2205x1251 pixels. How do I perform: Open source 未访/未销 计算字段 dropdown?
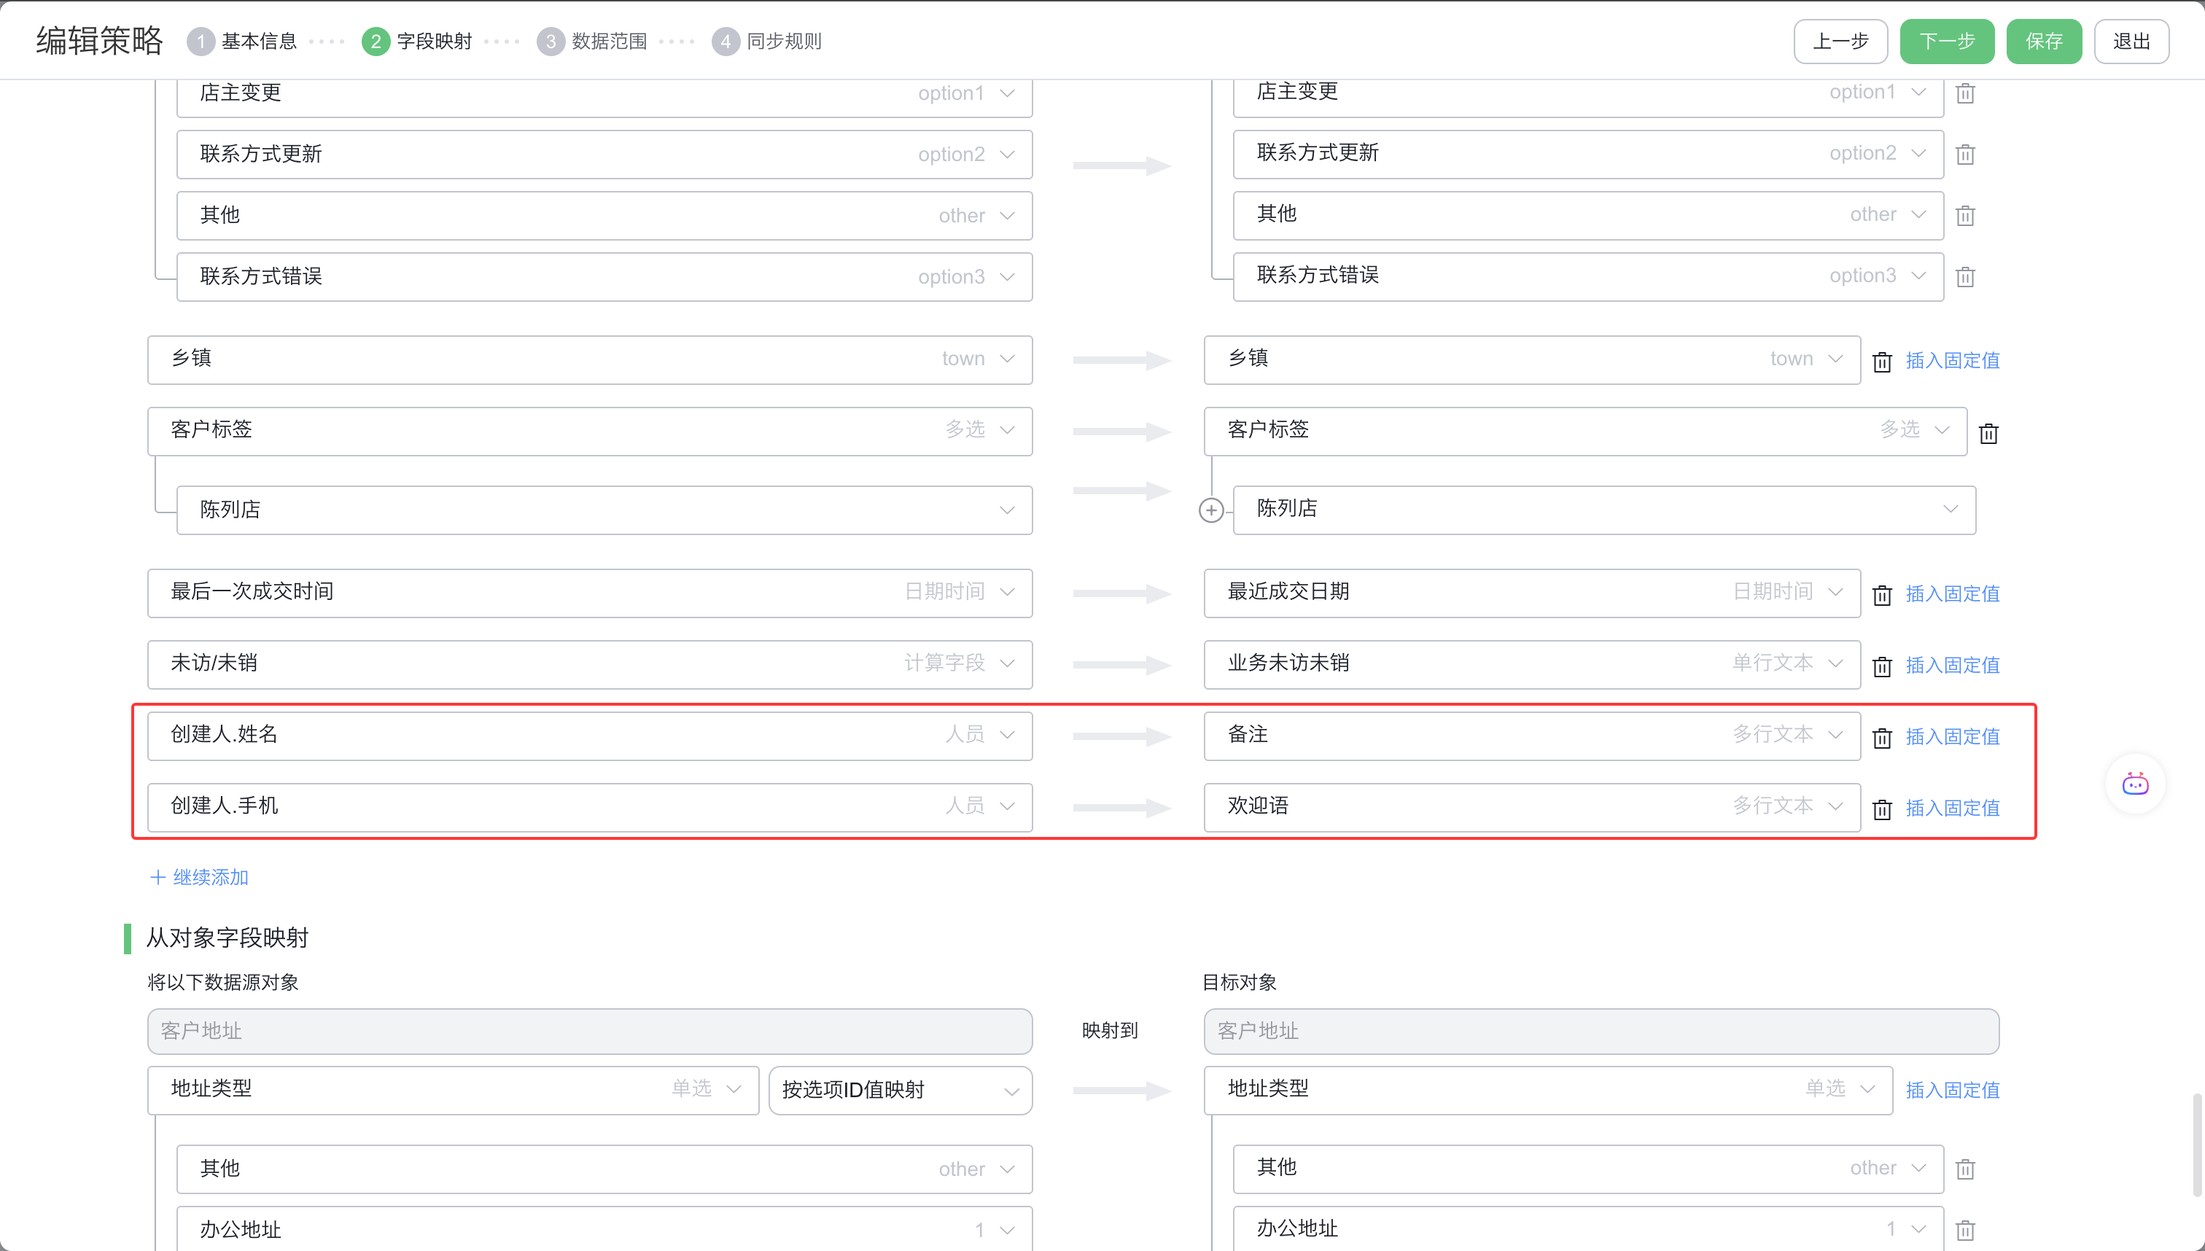(x=589, y=664)
